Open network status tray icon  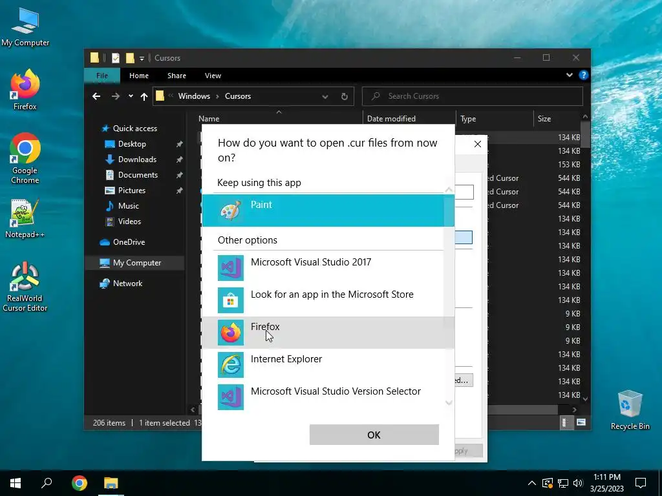point(563,483)
